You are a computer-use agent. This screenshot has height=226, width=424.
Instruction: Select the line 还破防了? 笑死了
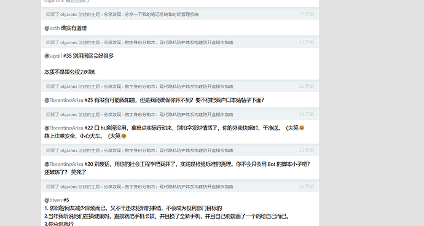tap(65, 172)
